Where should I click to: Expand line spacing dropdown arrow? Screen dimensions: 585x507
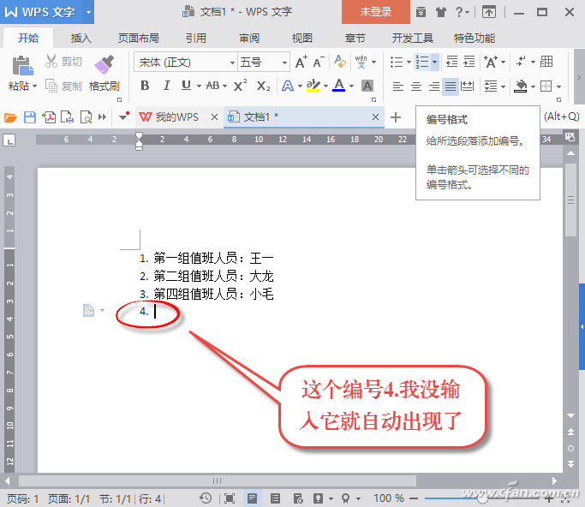(504, 86)
